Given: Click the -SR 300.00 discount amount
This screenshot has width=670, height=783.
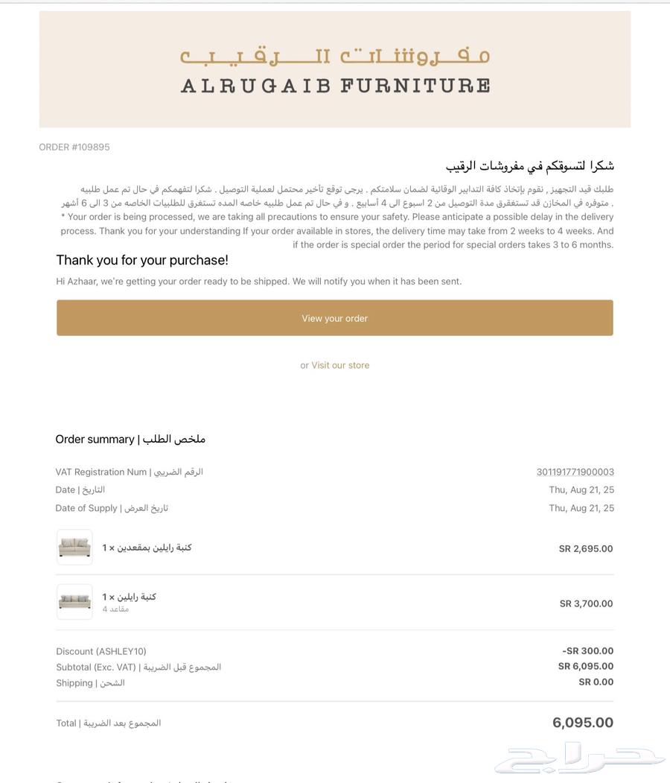Looking at the screenshot, I should [x=587, y=651].
